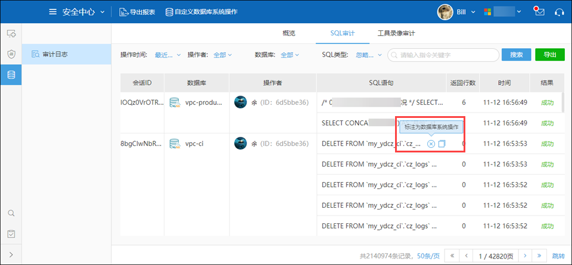
Task: Click the add-instance icon atop the sidebar
Action: [x=11, y=34]
